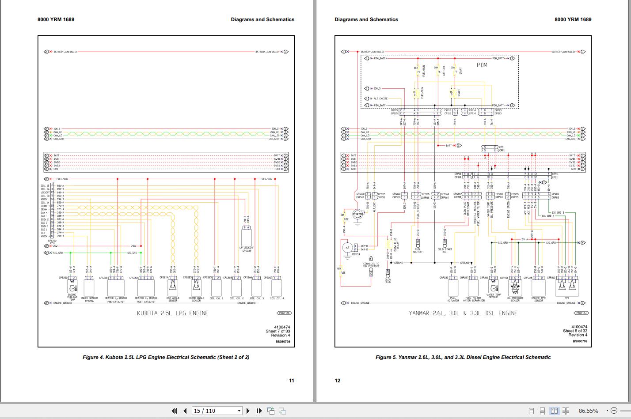Screen dimensions: 631x419
Task: Click the PAGE-2C reference tag
Action: [284, 313]
